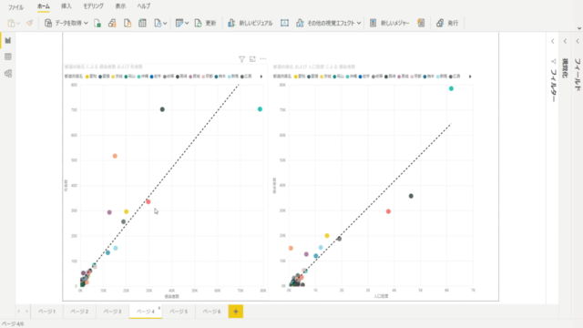This screenshot has width=583, height=328.
Task: Open the モデリング ribbon tab
Action: (x=93, y=6)
